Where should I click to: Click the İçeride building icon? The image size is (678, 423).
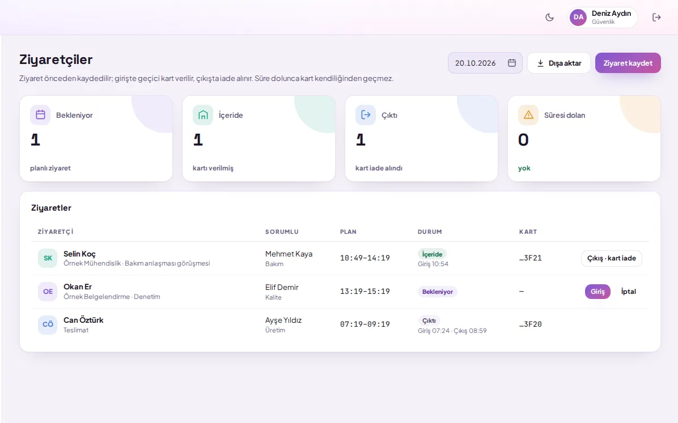click(x=203, y=115)
